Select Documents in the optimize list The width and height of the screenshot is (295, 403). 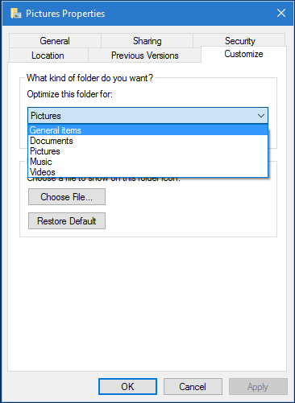coord(147,141)
